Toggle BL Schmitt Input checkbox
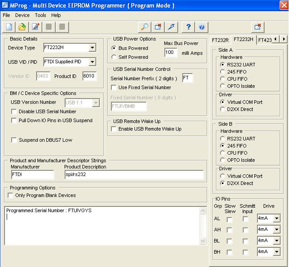This screenshot has height=267, width=289. pyautogui.click(x=245, y=241)
